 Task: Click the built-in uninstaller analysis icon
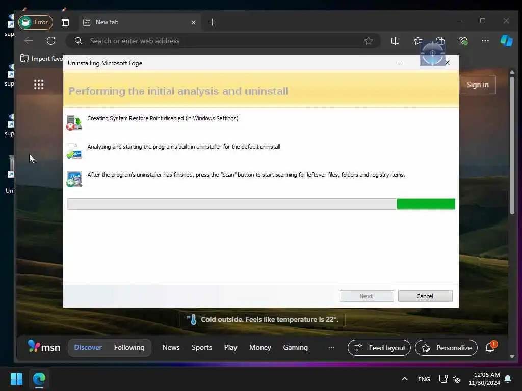[74, 151]
